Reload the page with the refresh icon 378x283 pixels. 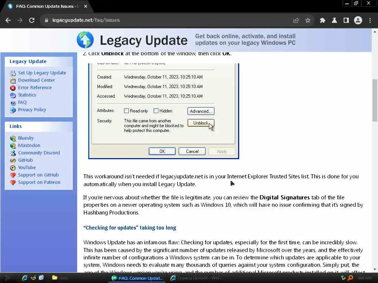[x=32, y=20]
